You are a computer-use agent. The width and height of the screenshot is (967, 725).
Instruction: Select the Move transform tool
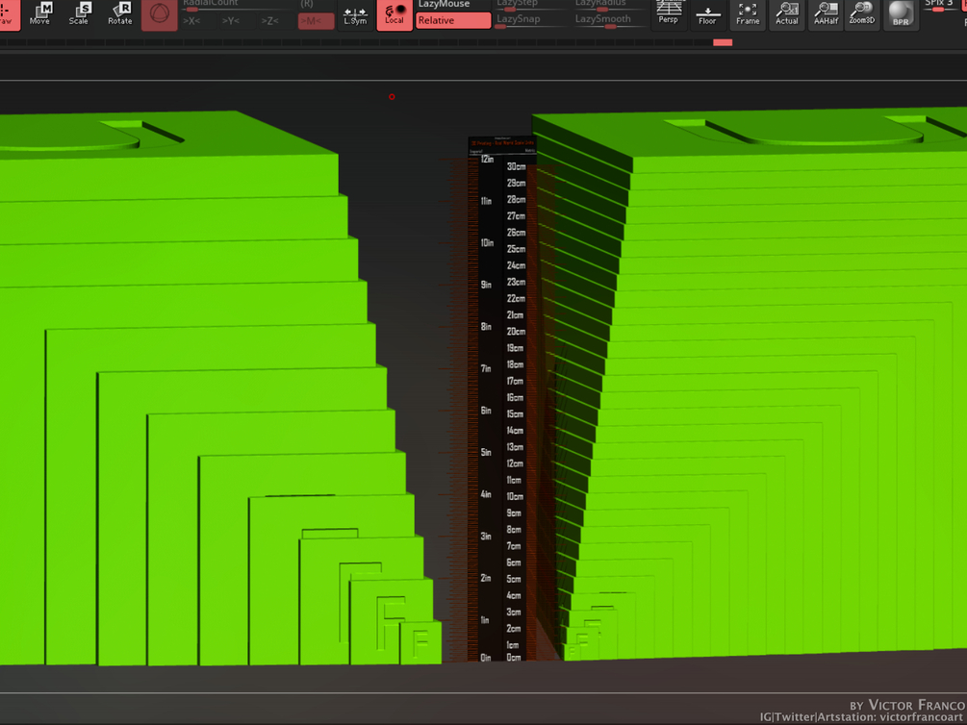pos(39,13)
